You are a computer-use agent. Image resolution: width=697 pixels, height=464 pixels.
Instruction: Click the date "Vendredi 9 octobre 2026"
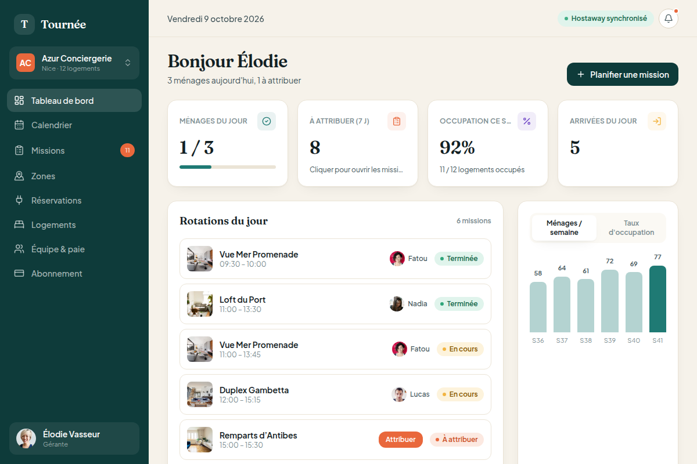tap(215, 19)
